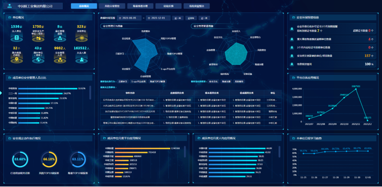This screenshot has width=382, height=187.
Task: Click the 83.68% 行动项按期关闭率 progress ring
Action: (21, 159)
